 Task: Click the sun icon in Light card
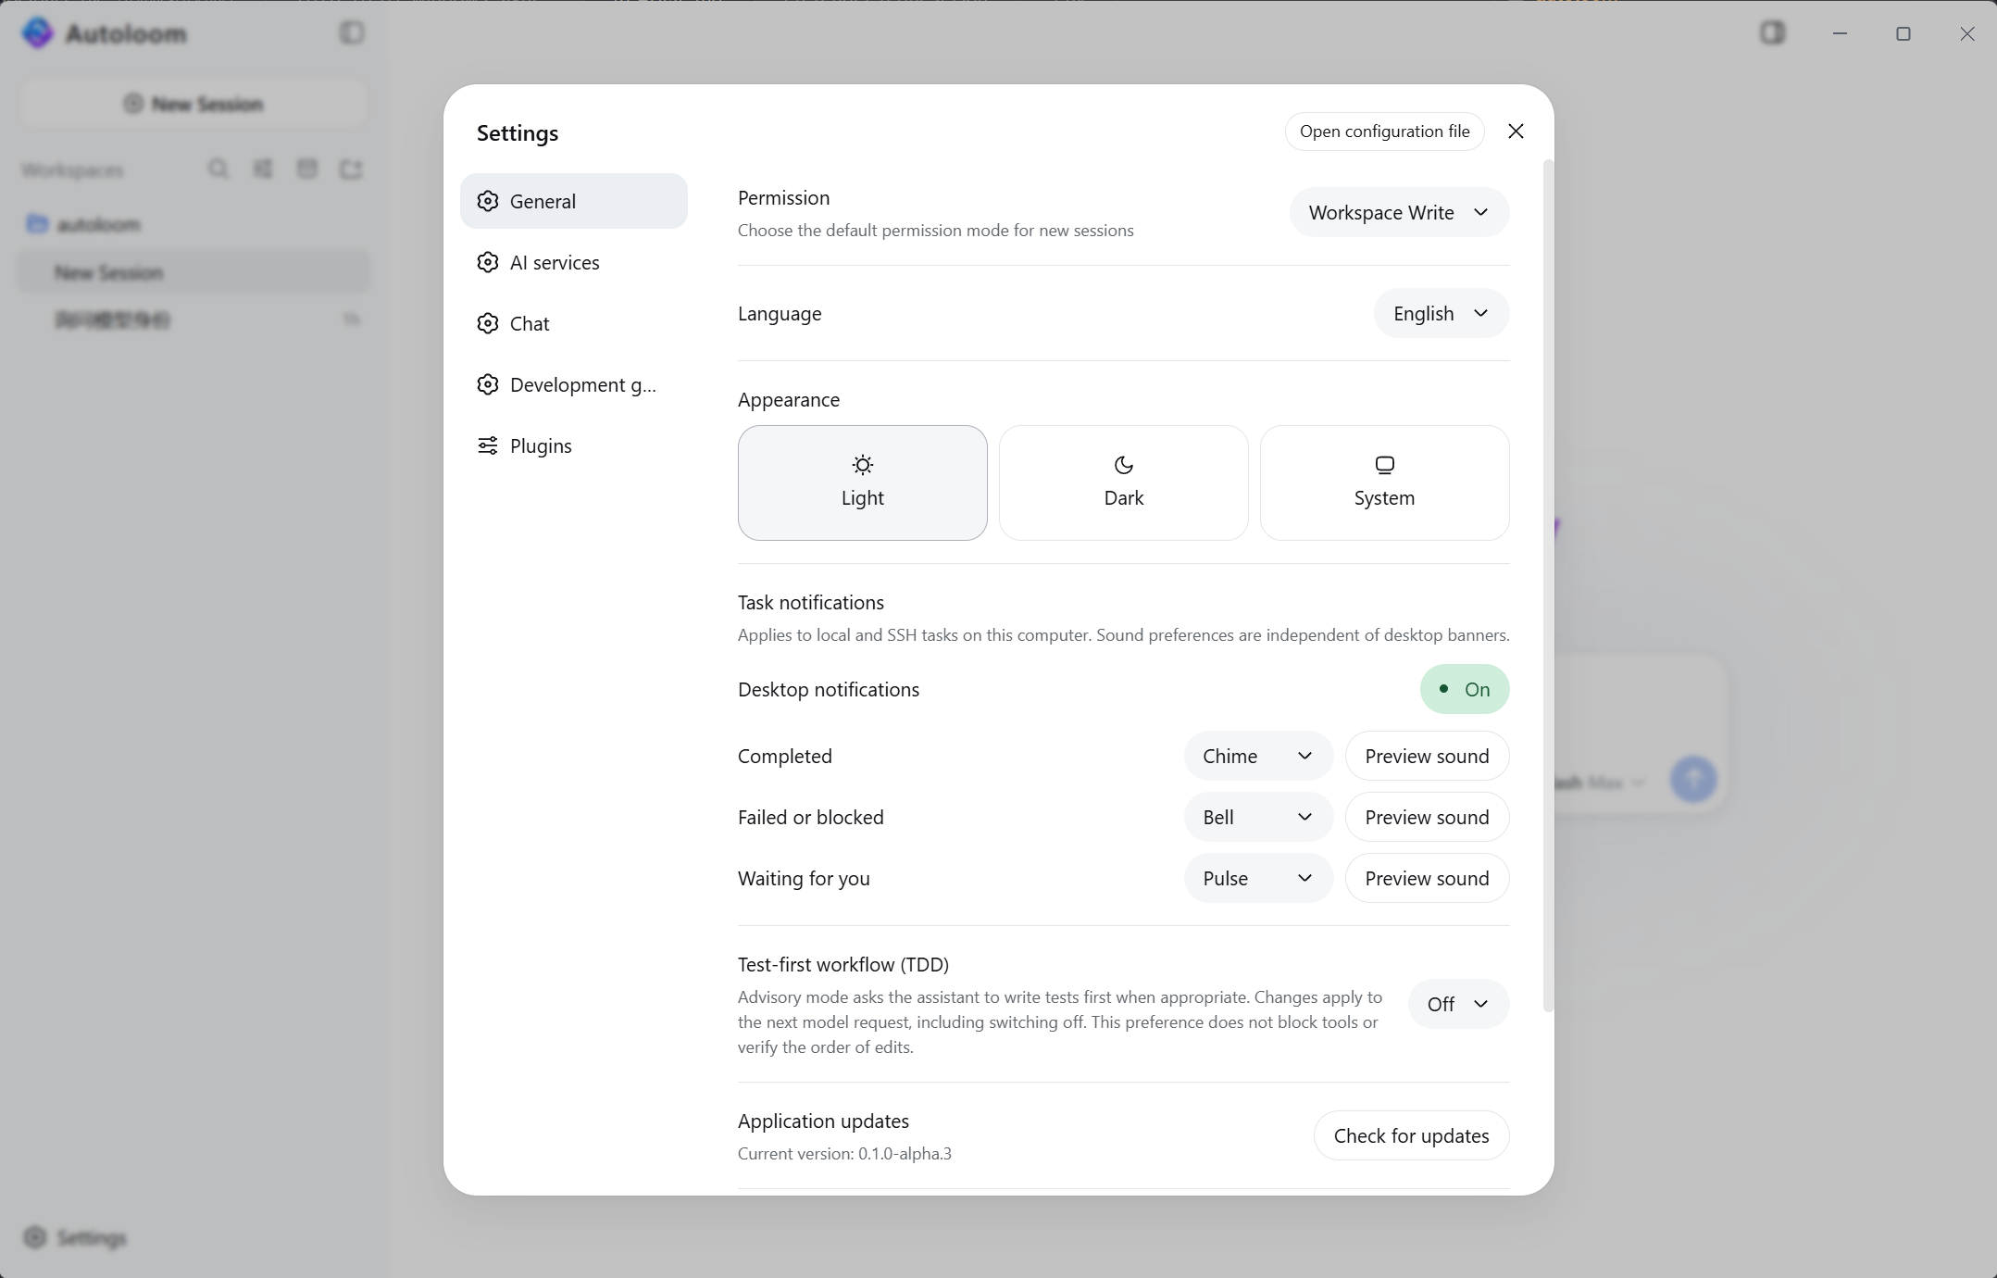(863, 465)
